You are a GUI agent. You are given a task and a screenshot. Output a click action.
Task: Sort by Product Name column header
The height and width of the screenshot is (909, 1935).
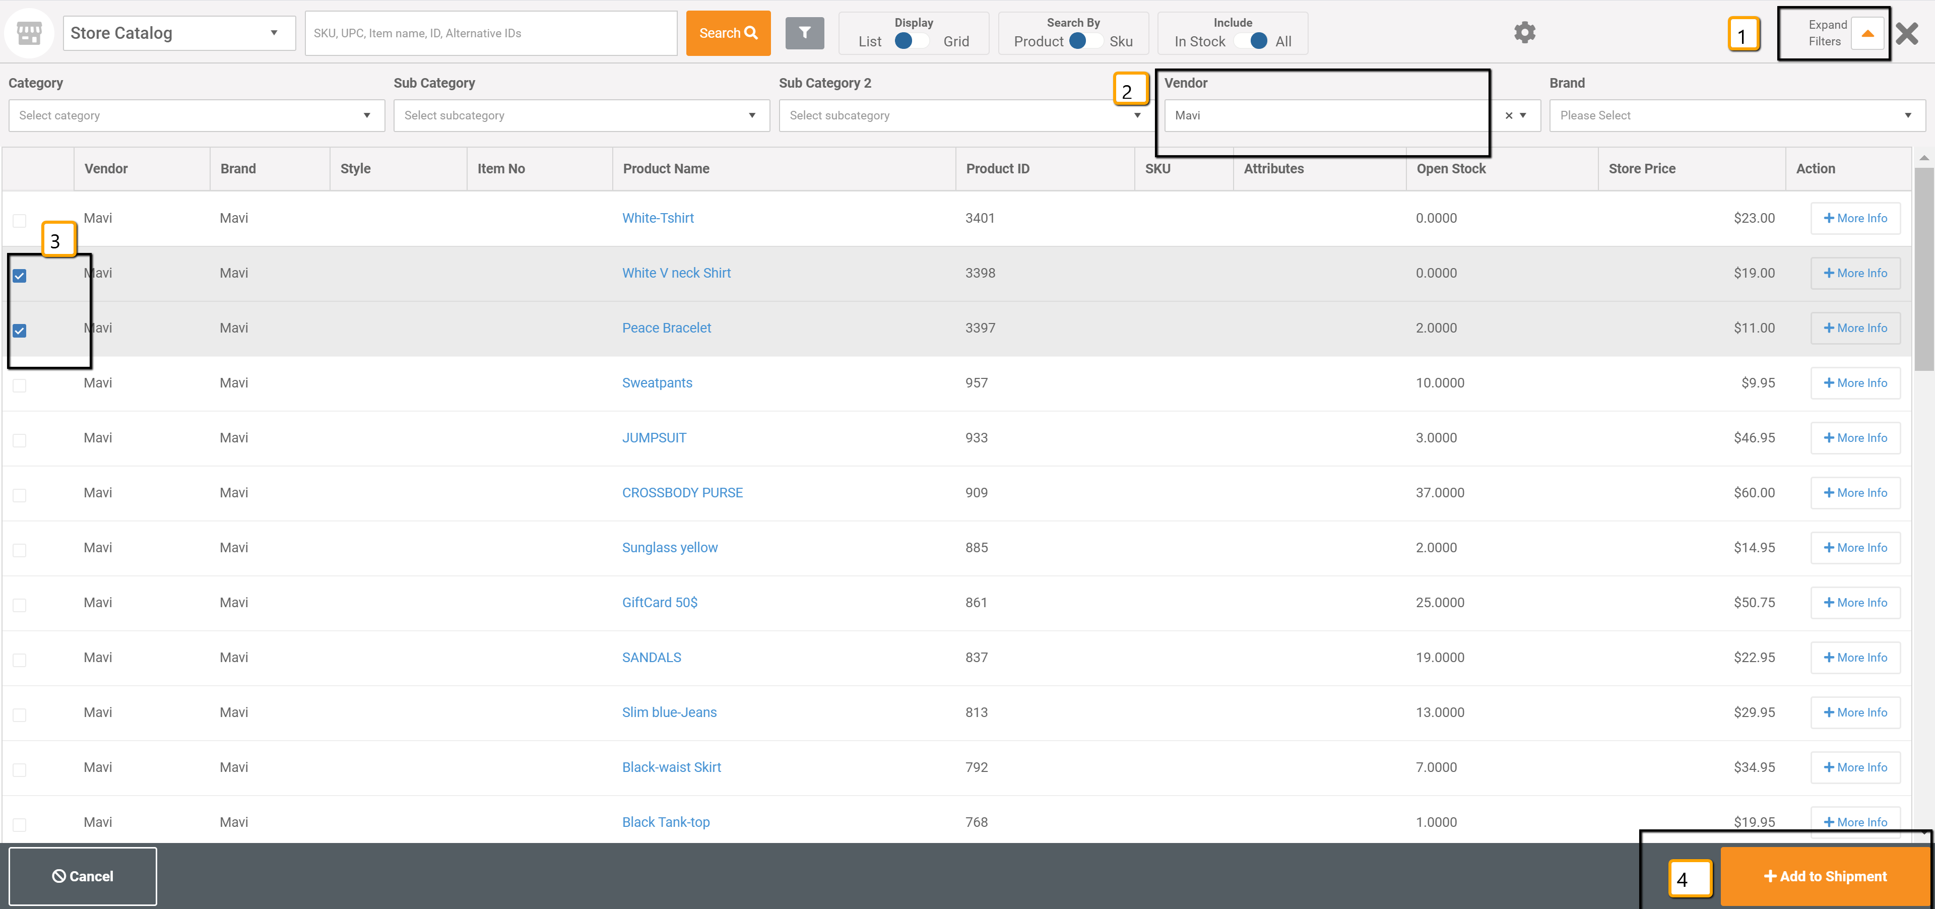point(666,169)
